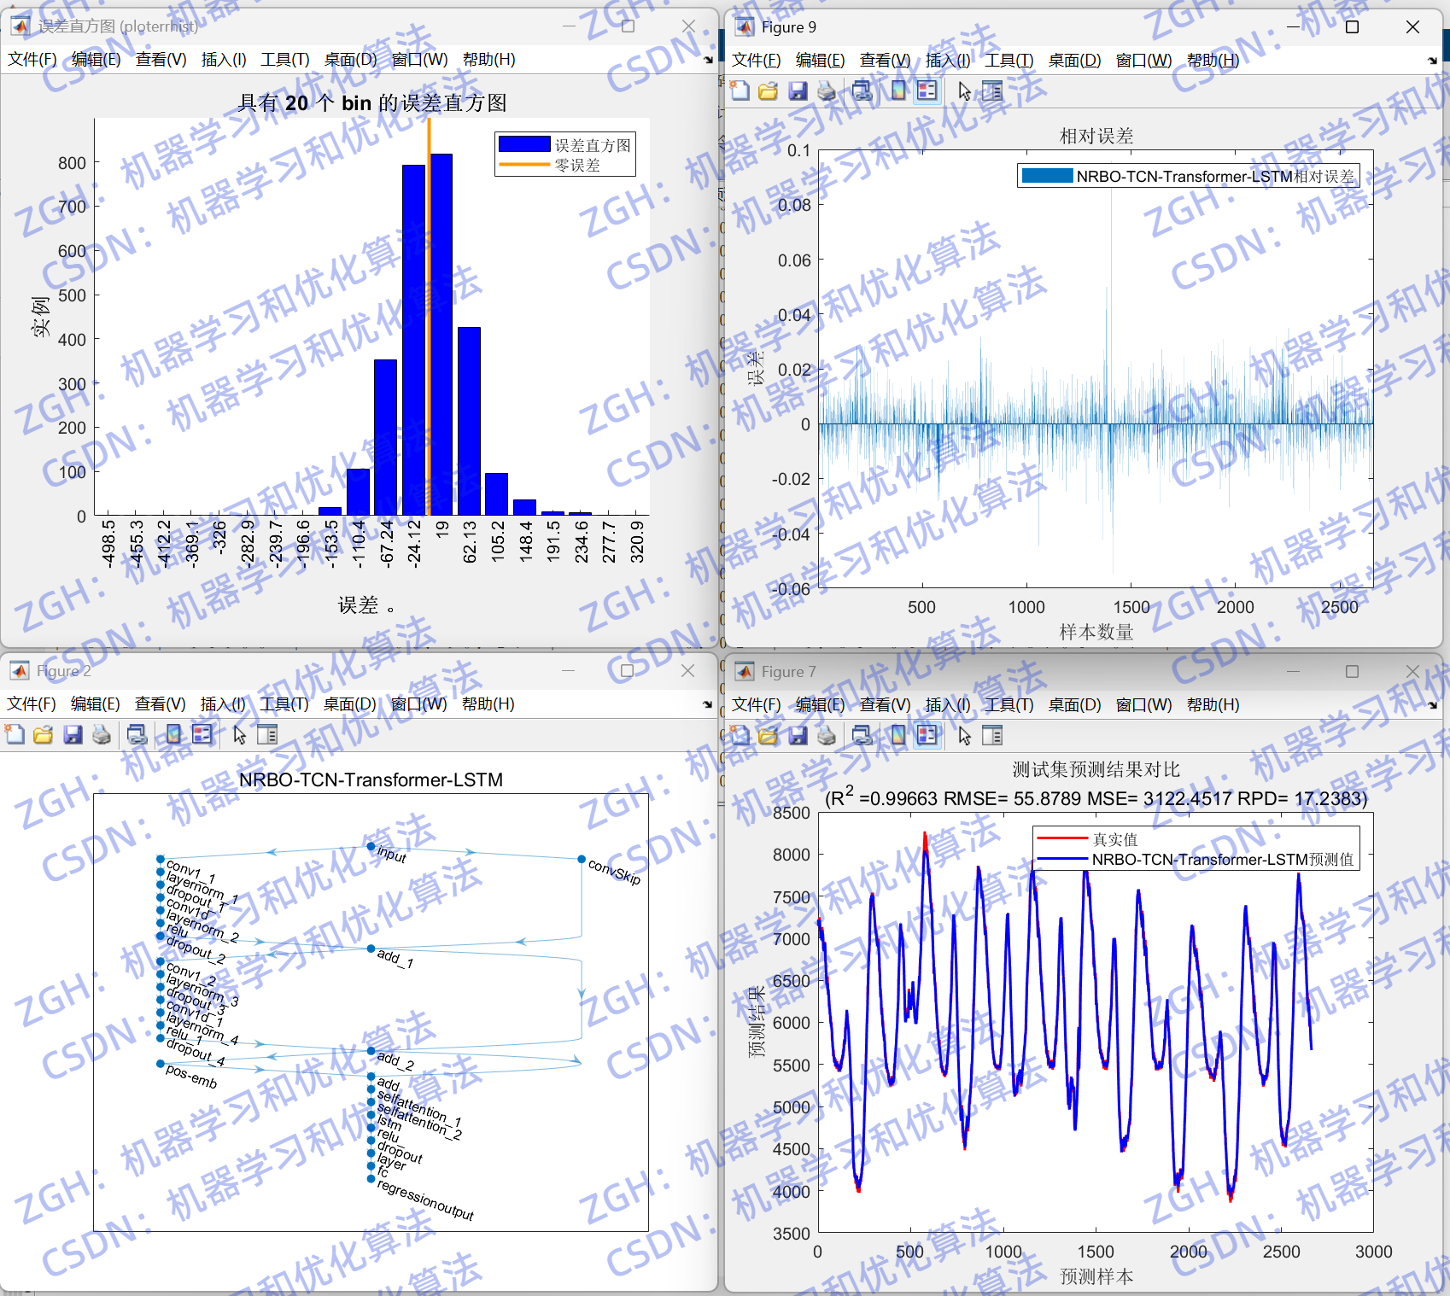Click Save icon in Figure 7 toolbar
Viewport: 1450px width, 1296px height.
(x=798, y=735)
